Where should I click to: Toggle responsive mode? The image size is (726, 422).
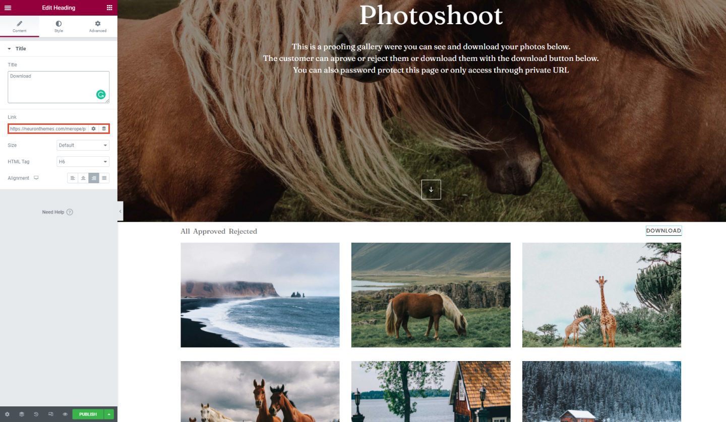click(x=50, y=414)
